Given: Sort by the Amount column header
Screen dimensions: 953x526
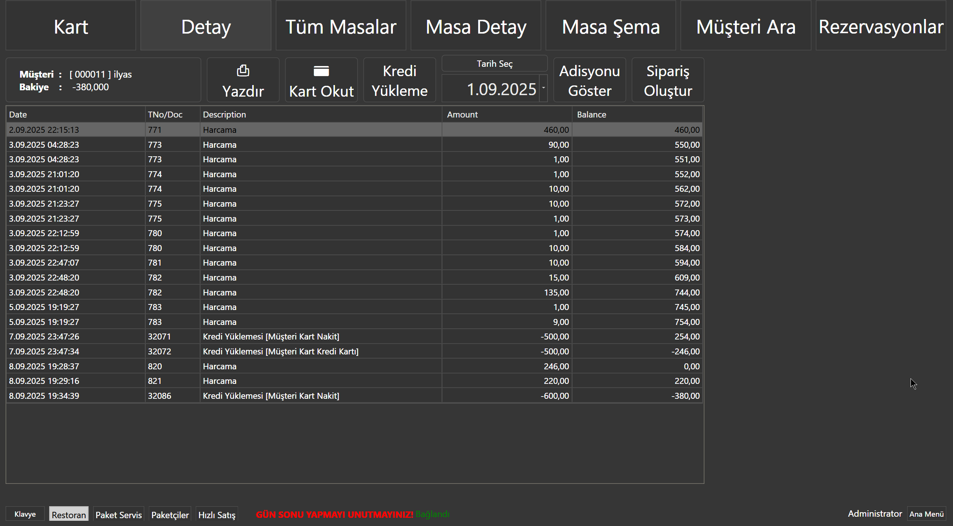Looking at the screenshot, I should tap(506, 115).
